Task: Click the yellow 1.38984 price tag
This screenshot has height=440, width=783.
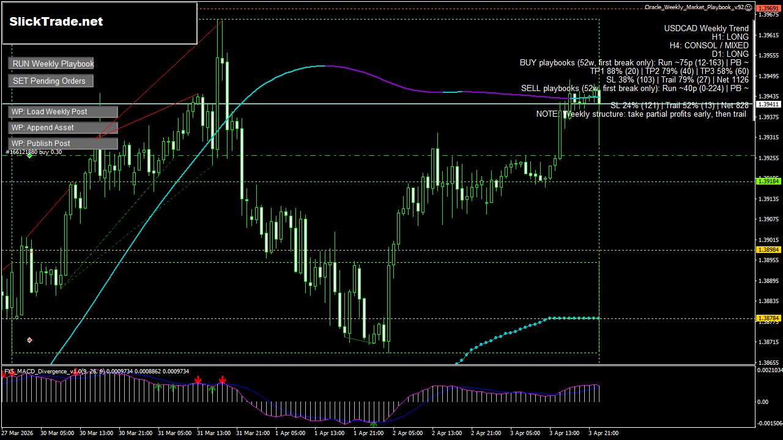Action: coord(768,250)
